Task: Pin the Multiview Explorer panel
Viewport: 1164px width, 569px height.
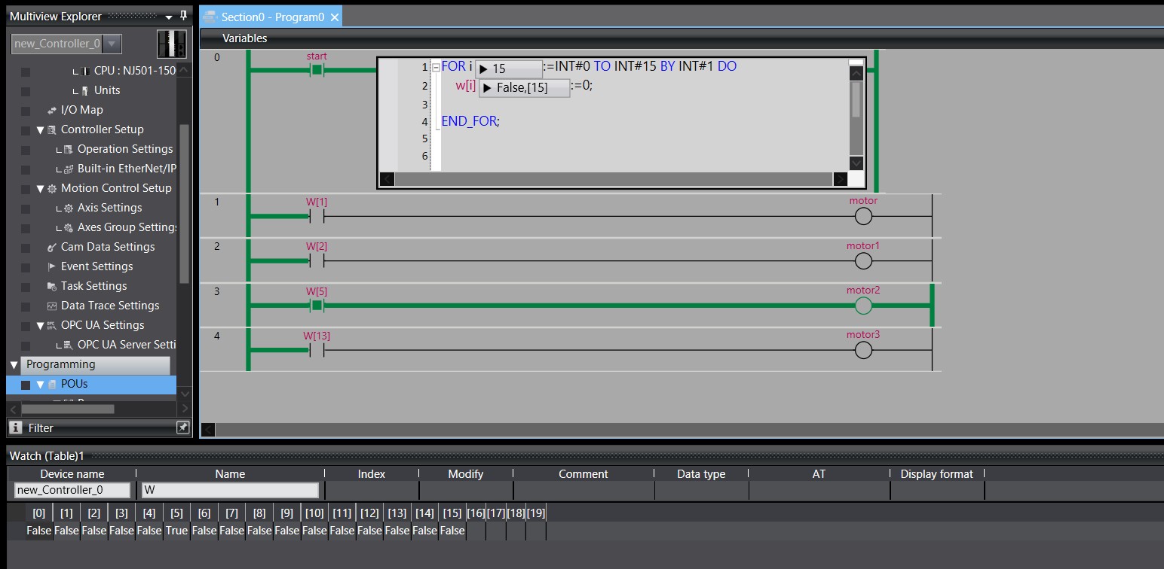Action: [x=183, y=15]
